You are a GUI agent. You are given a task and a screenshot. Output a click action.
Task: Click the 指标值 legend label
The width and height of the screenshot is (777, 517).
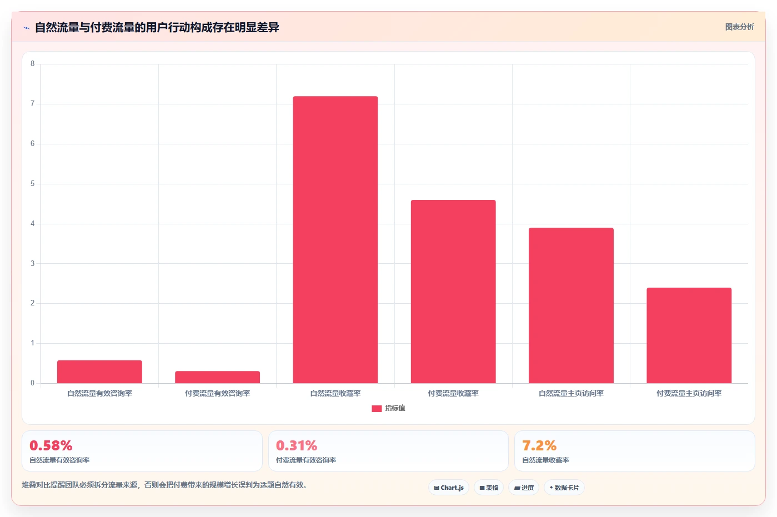pyautogui.click(x=395, y=408)
